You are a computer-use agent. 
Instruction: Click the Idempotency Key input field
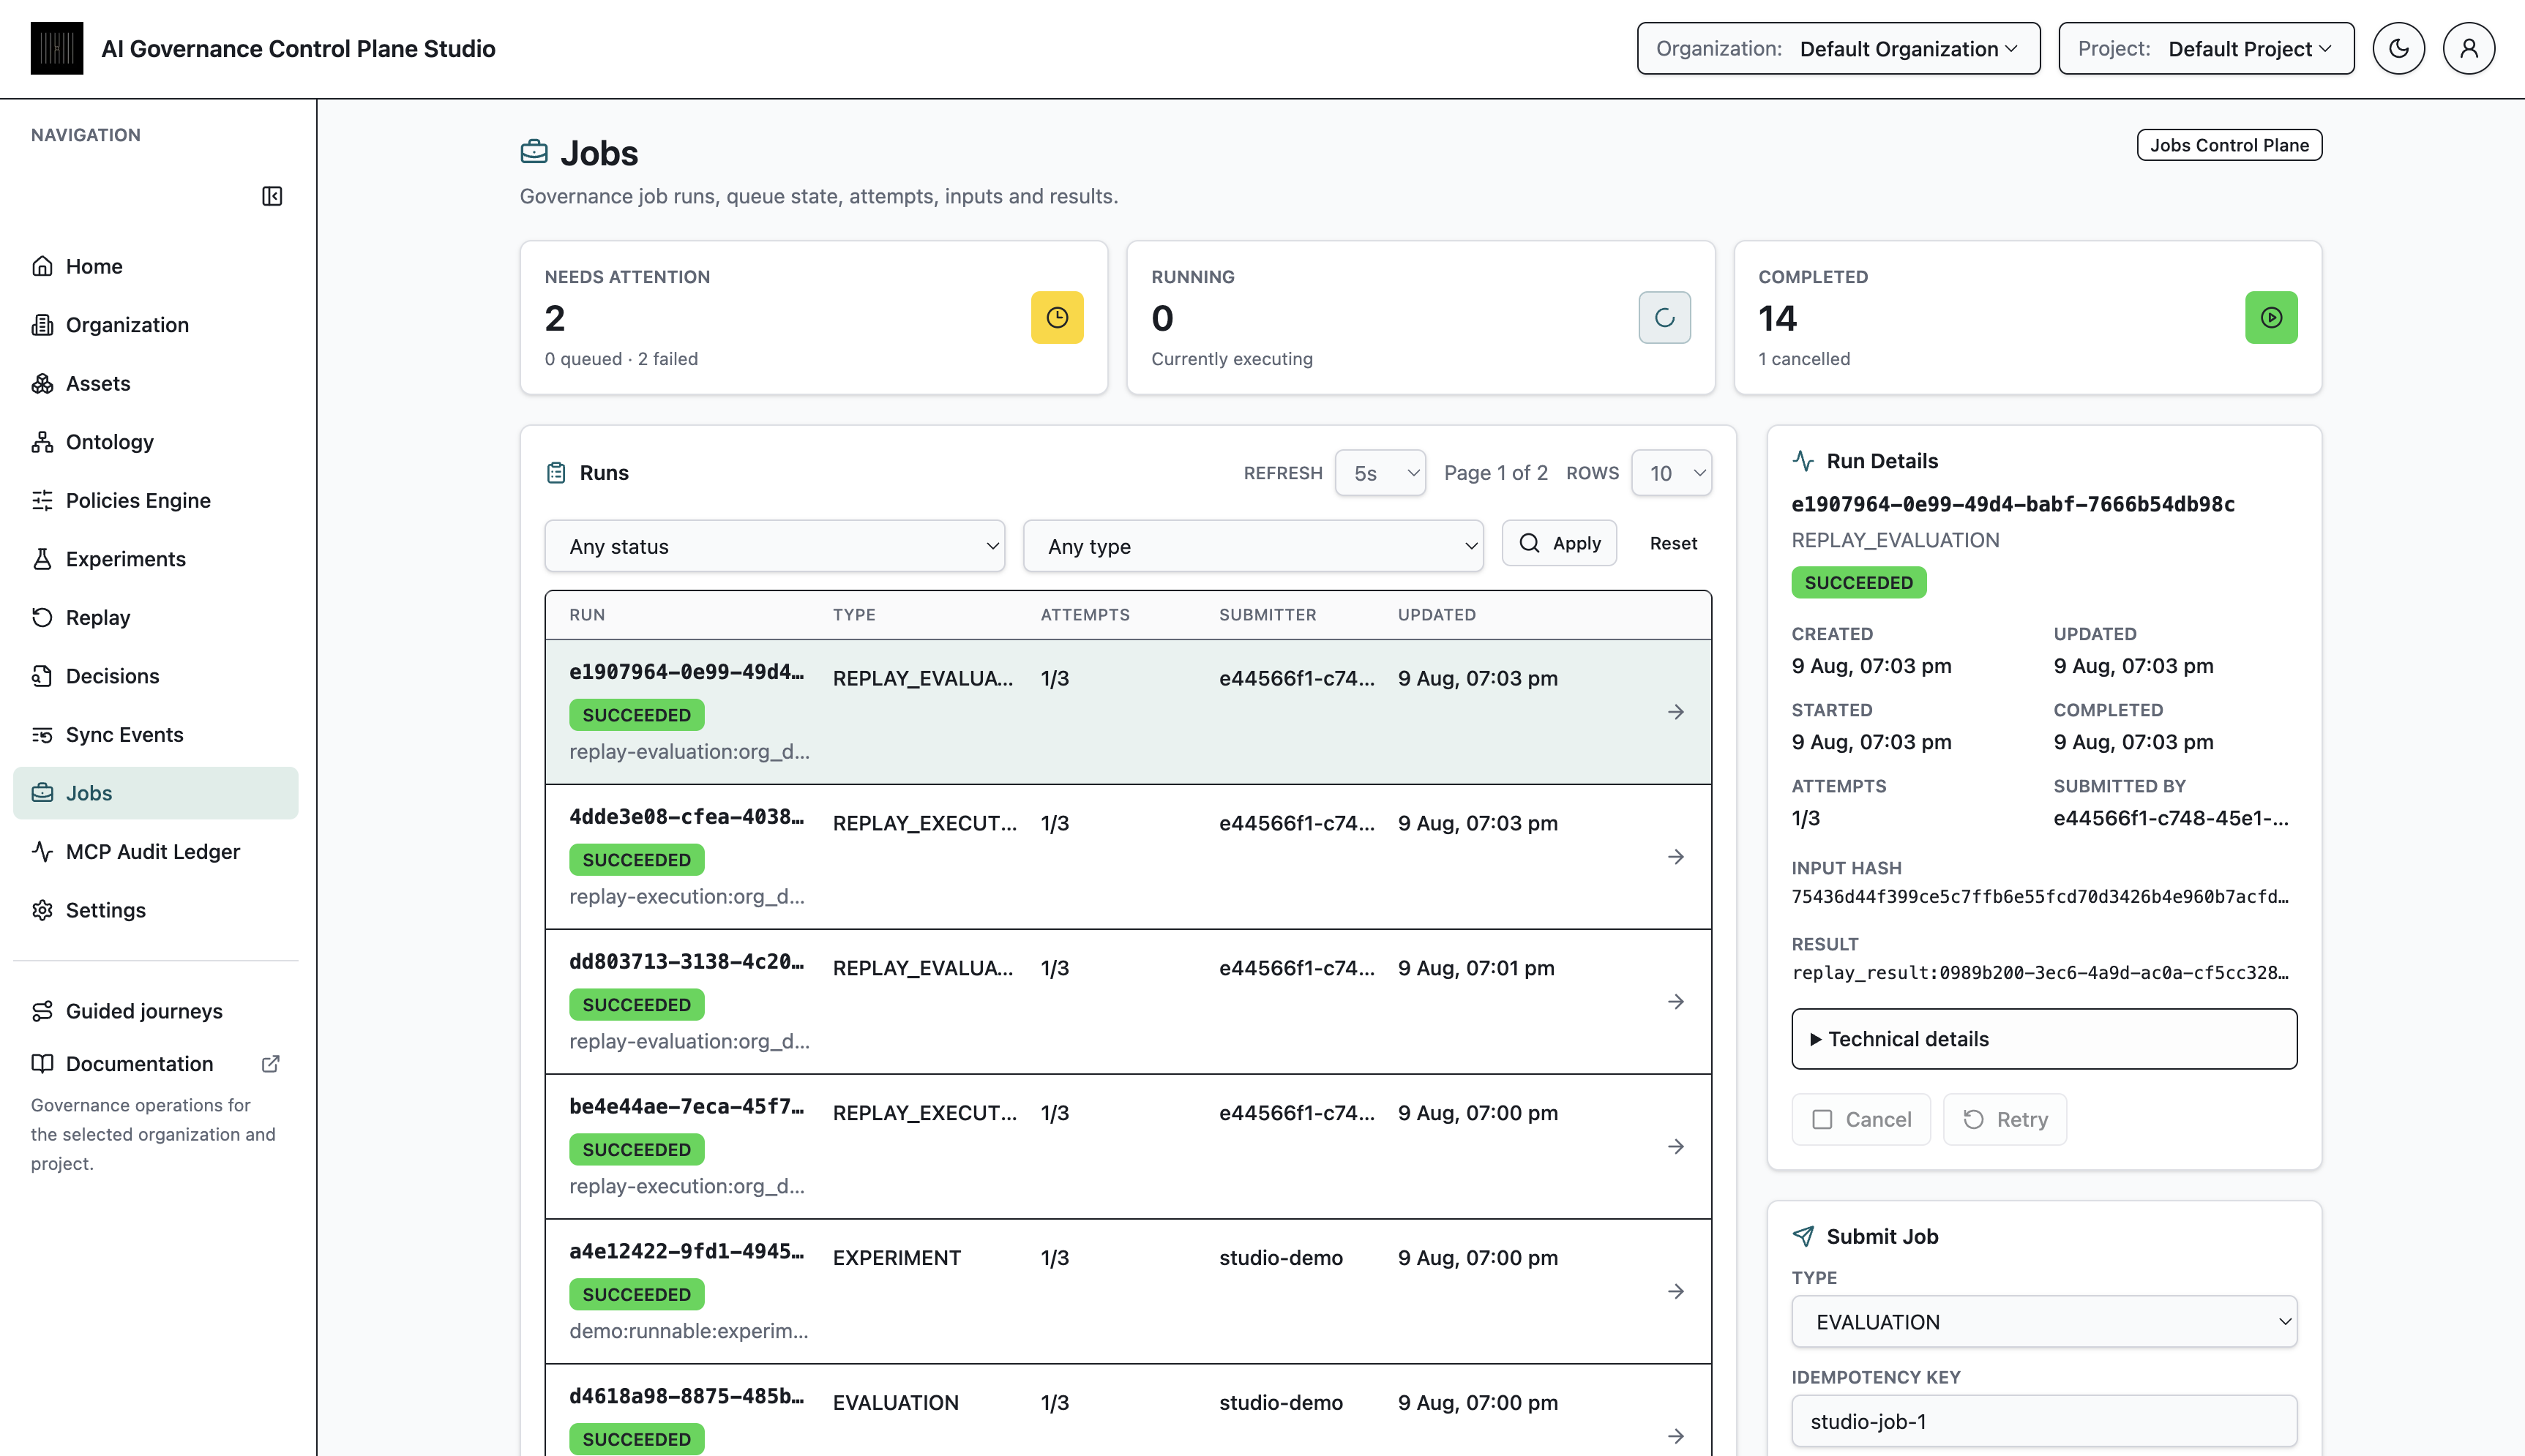click(2044, 1421)
